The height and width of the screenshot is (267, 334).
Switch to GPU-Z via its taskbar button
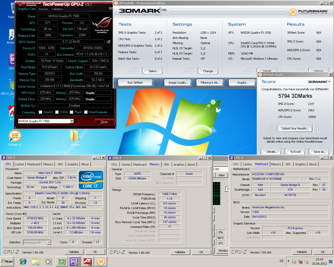point(62,262)
